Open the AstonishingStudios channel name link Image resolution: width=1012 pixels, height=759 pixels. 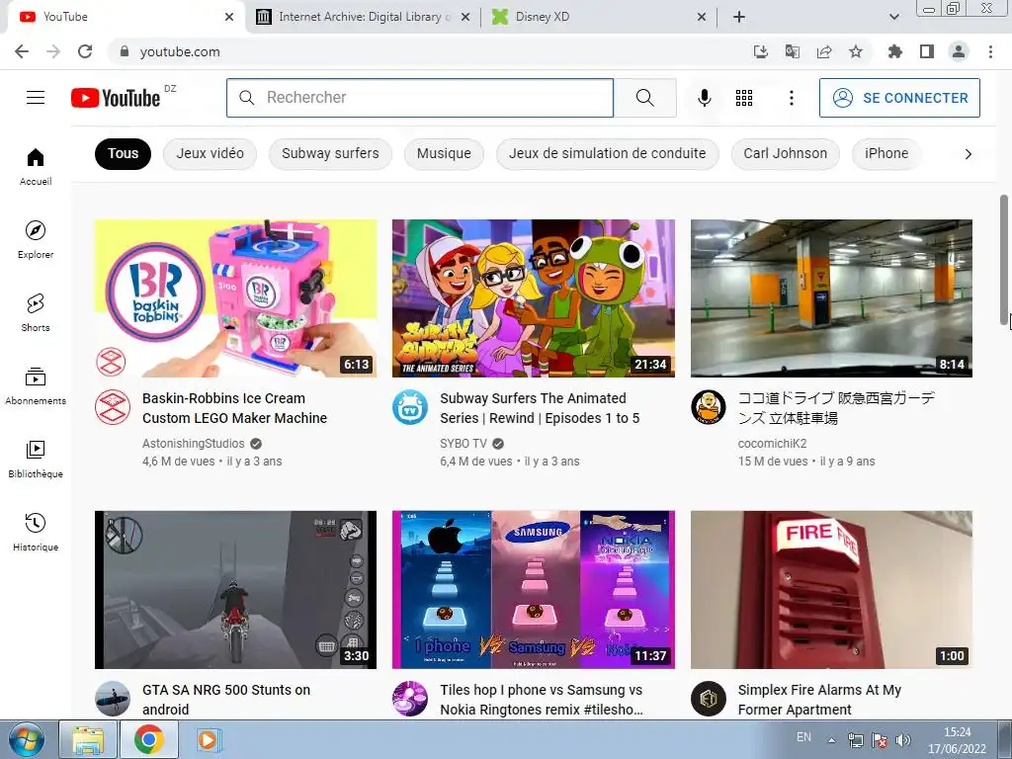[x=193, y=444]
